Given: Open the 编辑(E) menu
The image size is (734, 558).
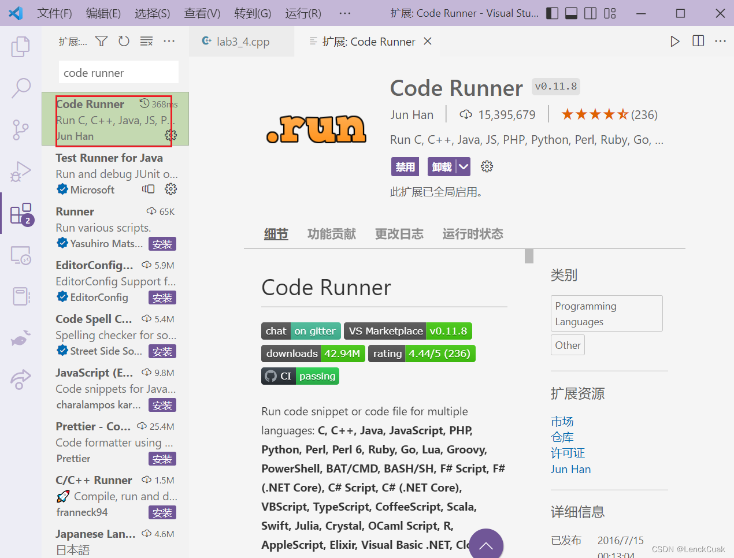Looking at the screenshot, I should point(103,13).
